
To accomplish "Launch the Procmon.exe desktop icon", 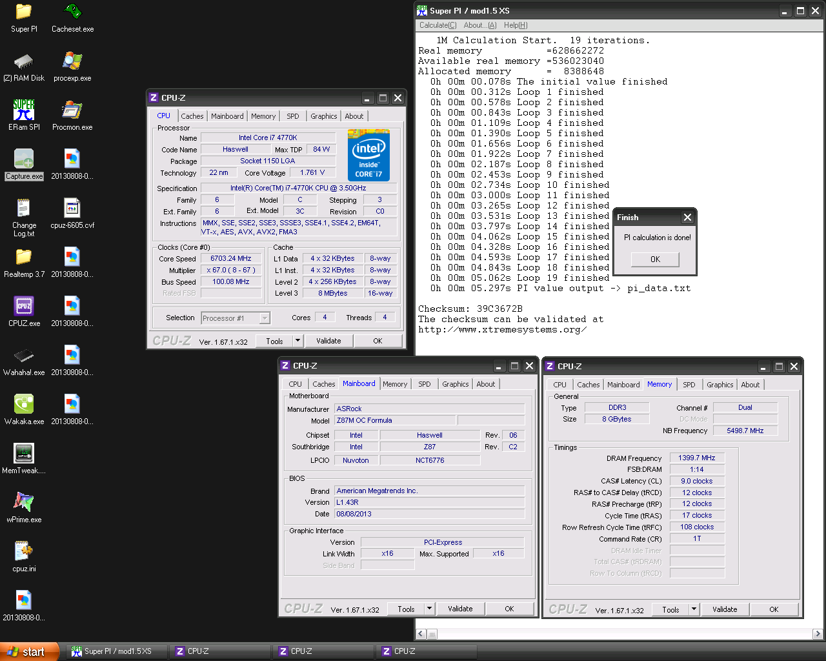I will (x=72, y=116).
